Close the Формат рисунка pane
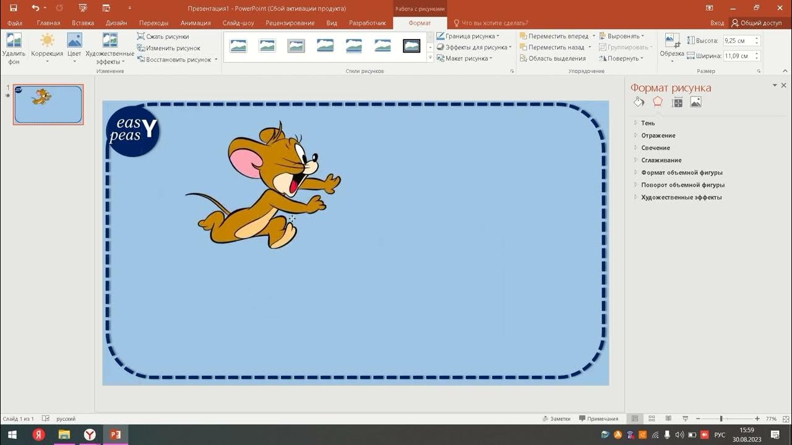 [783, 85]
